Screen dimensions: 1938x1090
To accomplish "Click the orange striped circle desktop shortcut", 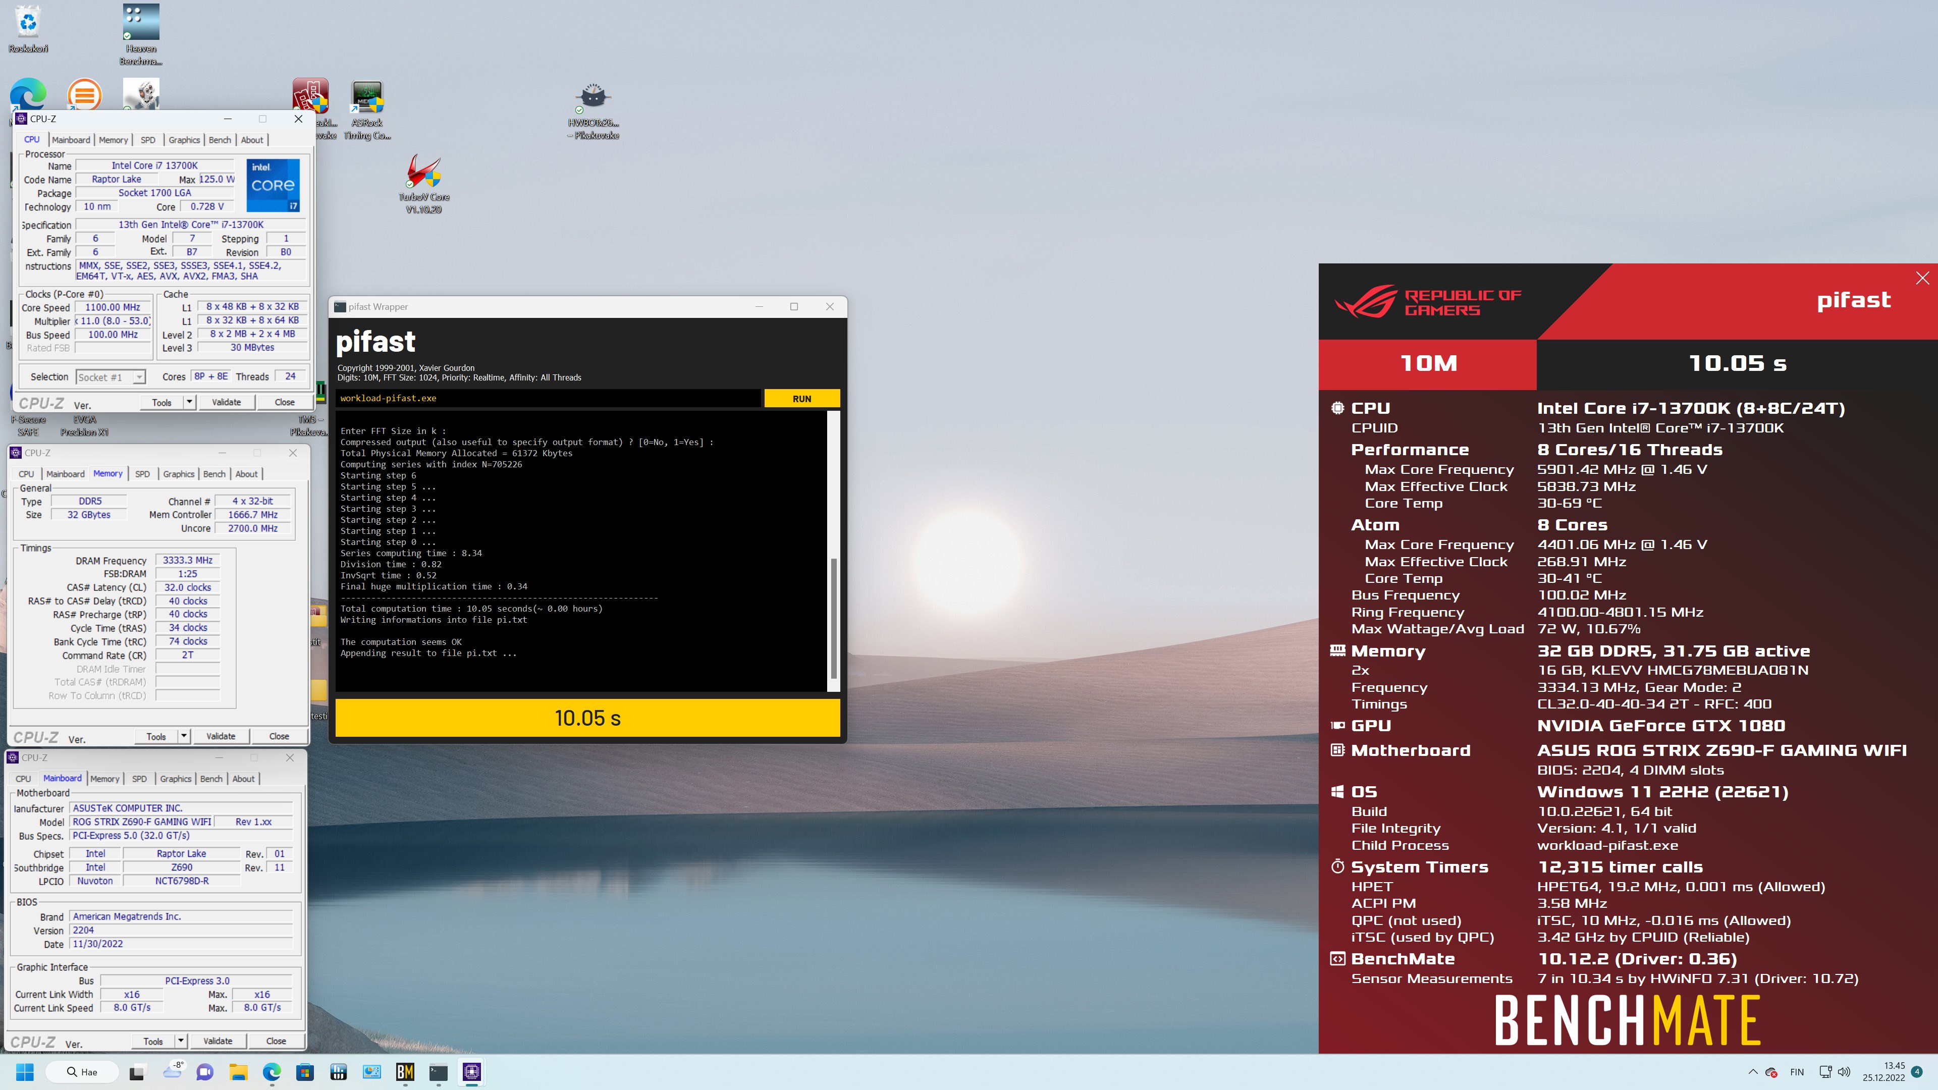I will click(84, 95).
